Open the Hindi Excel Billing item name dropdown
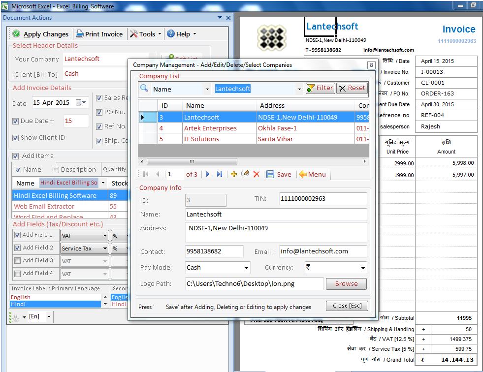Viewport: 483px width, 372px height. tap(103, 183)
